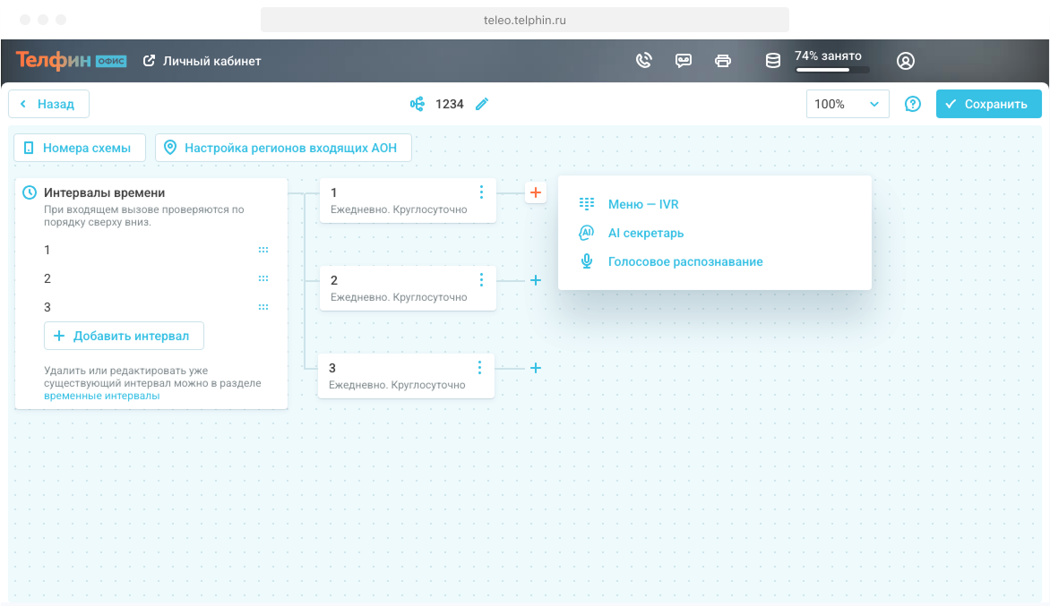Open the user profile icon
This screenshot has width=1050, height=606.
click(x=906, y=61)
